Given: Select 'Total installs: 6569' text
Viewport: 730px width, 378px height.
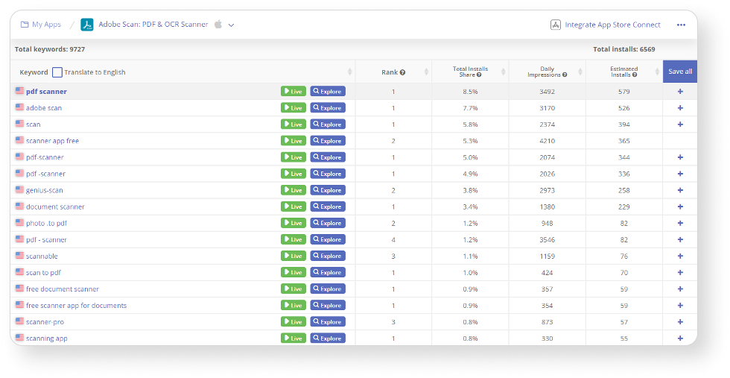Looking at the screenshot, I should click(x=624, y=49).
